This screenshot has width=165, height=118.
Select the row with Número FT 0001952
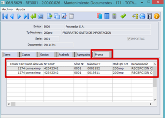click(x=80, y=68)
